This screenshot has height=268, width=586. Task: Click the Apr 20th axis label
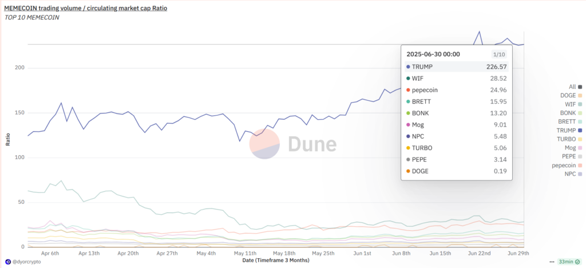pyautogui.click(x=129, y=253)
